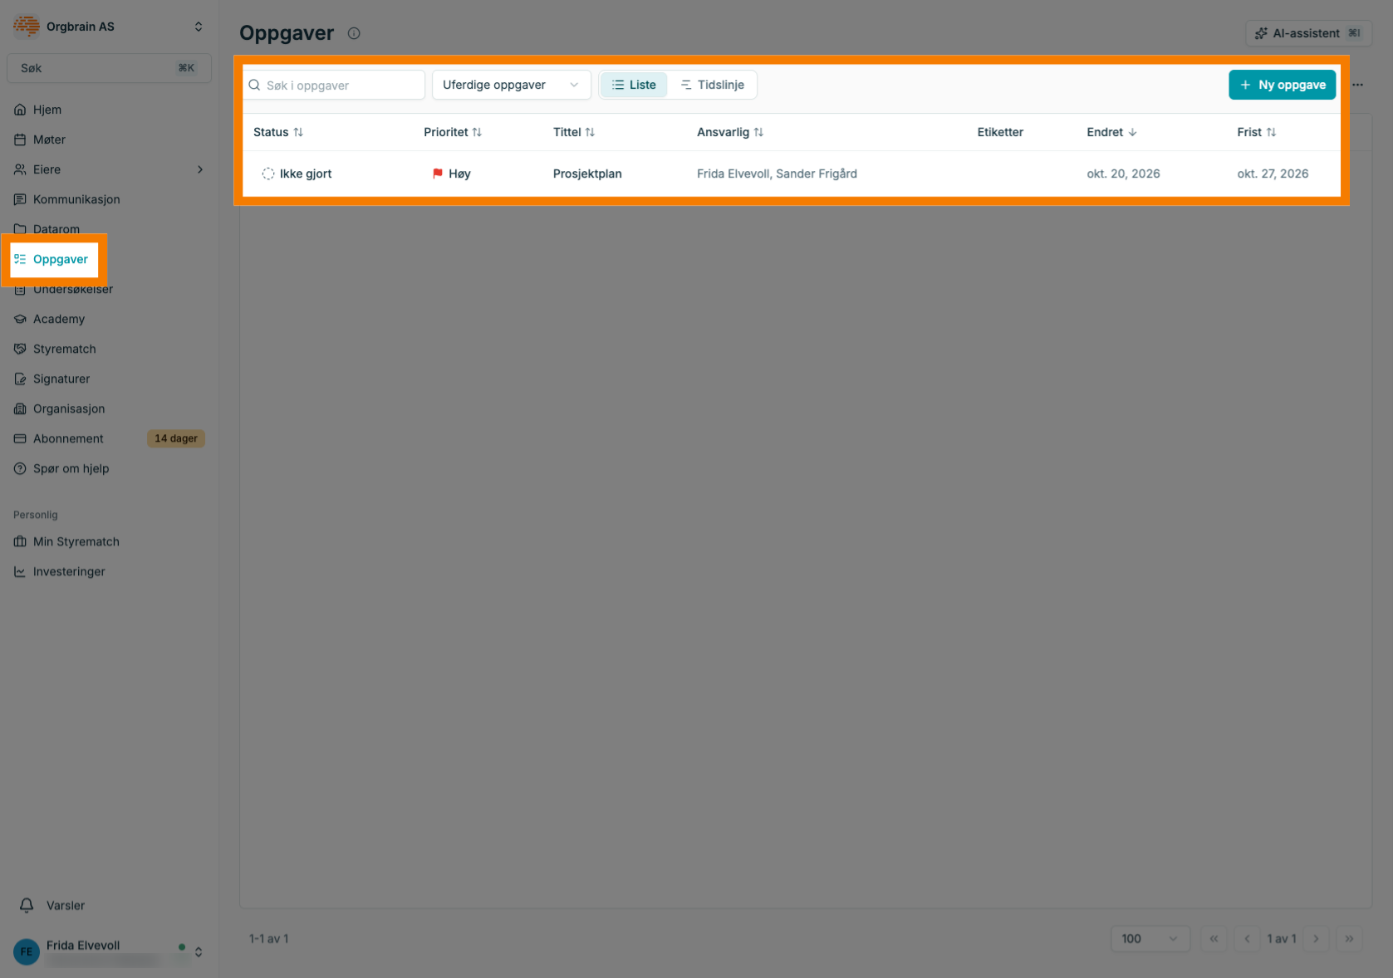Switch to Tidslinje view
Screen dimensions: 1393x978
(712, 85)
